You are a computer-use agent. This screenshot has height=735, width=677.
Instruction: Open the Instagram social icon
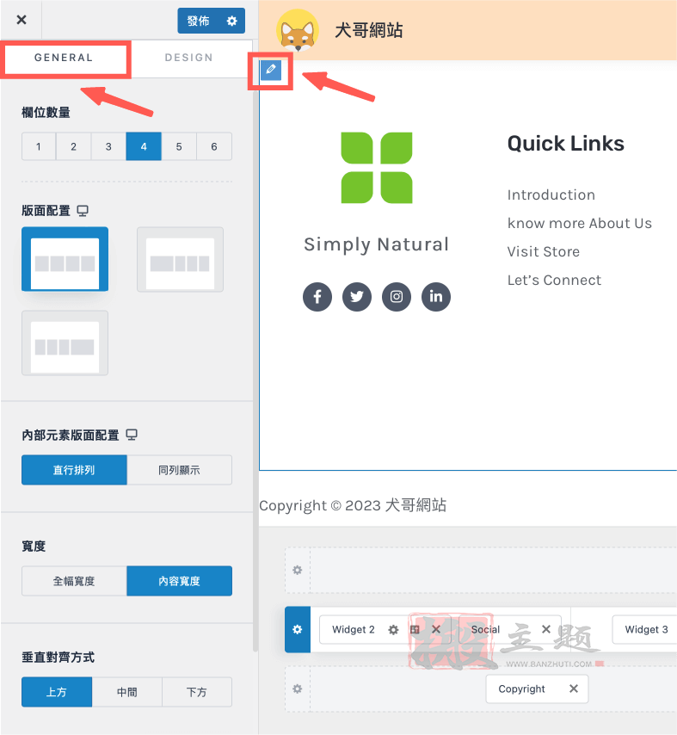coord(397,297)
